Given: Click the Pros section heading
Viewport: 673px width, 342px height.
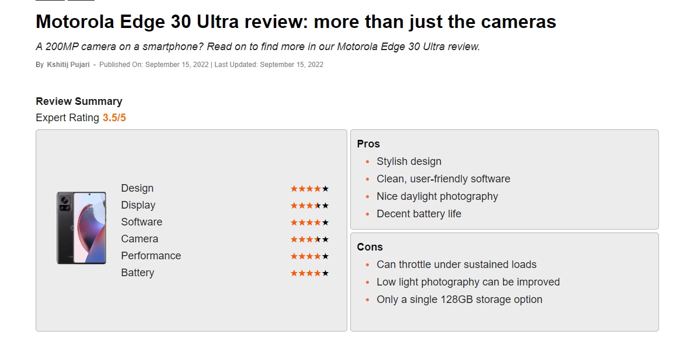Looking at the screenshot, I should (x=368, y=144).
